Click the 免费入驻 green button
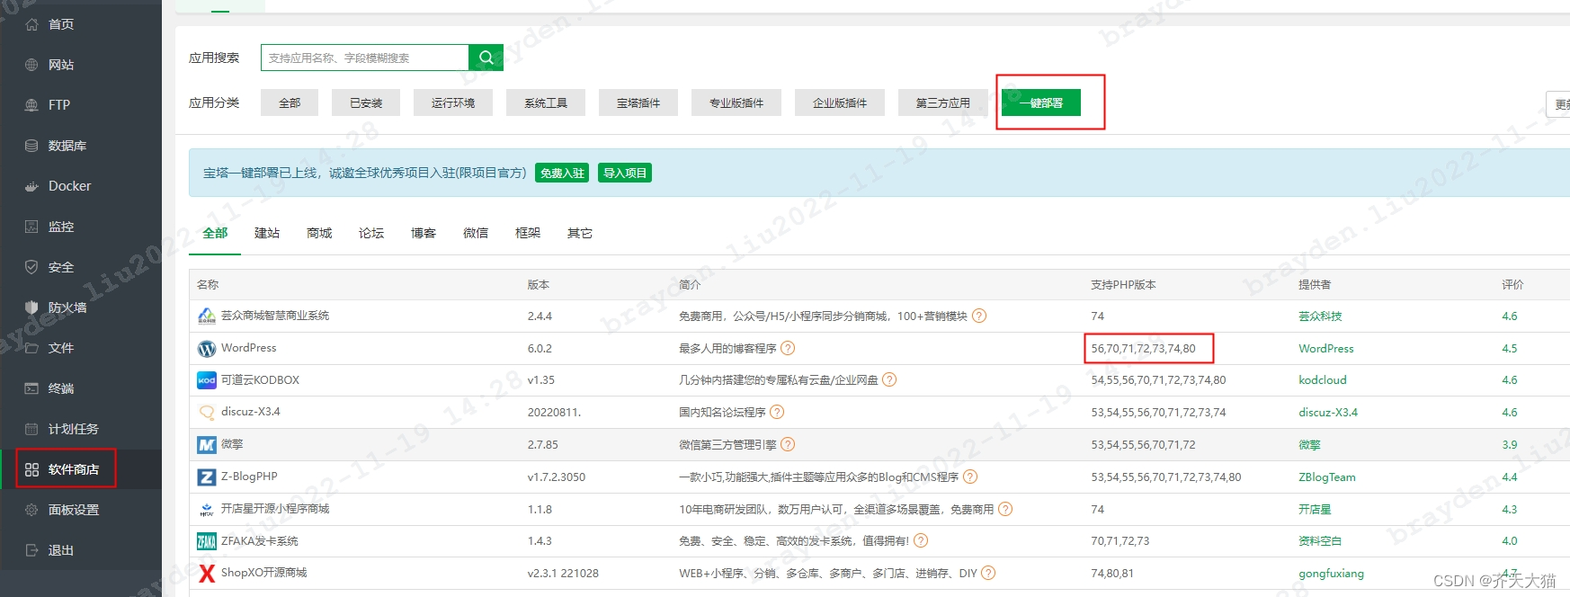The height and width of the screenshot is (597, 1570). (562, 173)
